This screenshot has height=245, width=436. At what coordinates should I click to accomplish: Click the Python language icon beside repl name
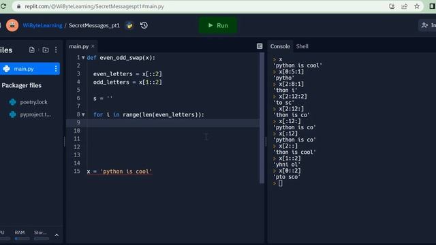coord(129,25)
